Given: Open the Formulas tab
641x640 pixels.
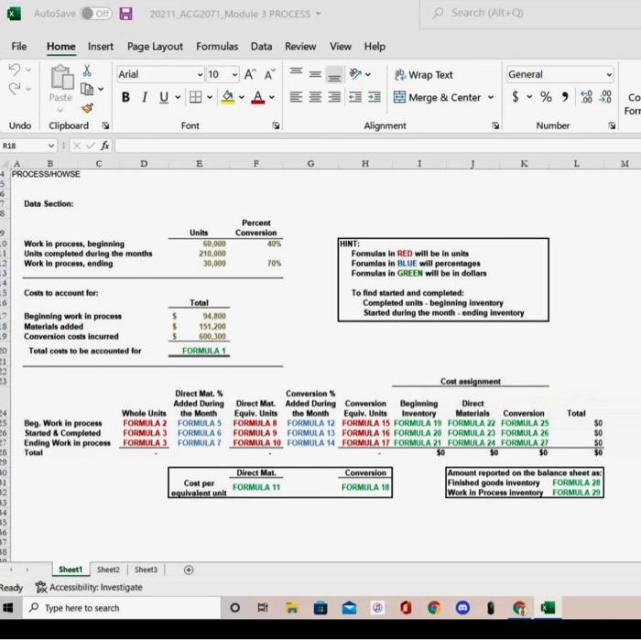Looking at the screenshot, I should click(217, 47).
